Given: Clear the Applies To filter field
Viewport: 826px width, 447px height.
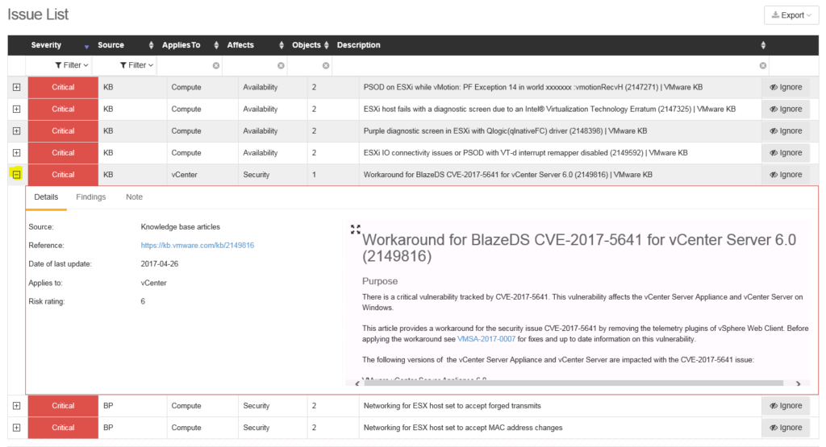Looking at the screenshot, I should 216,66.
